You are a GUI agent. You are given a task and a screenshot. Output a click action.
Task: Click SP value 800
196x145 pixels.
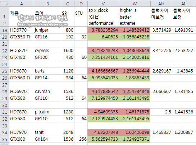(68, 30)
